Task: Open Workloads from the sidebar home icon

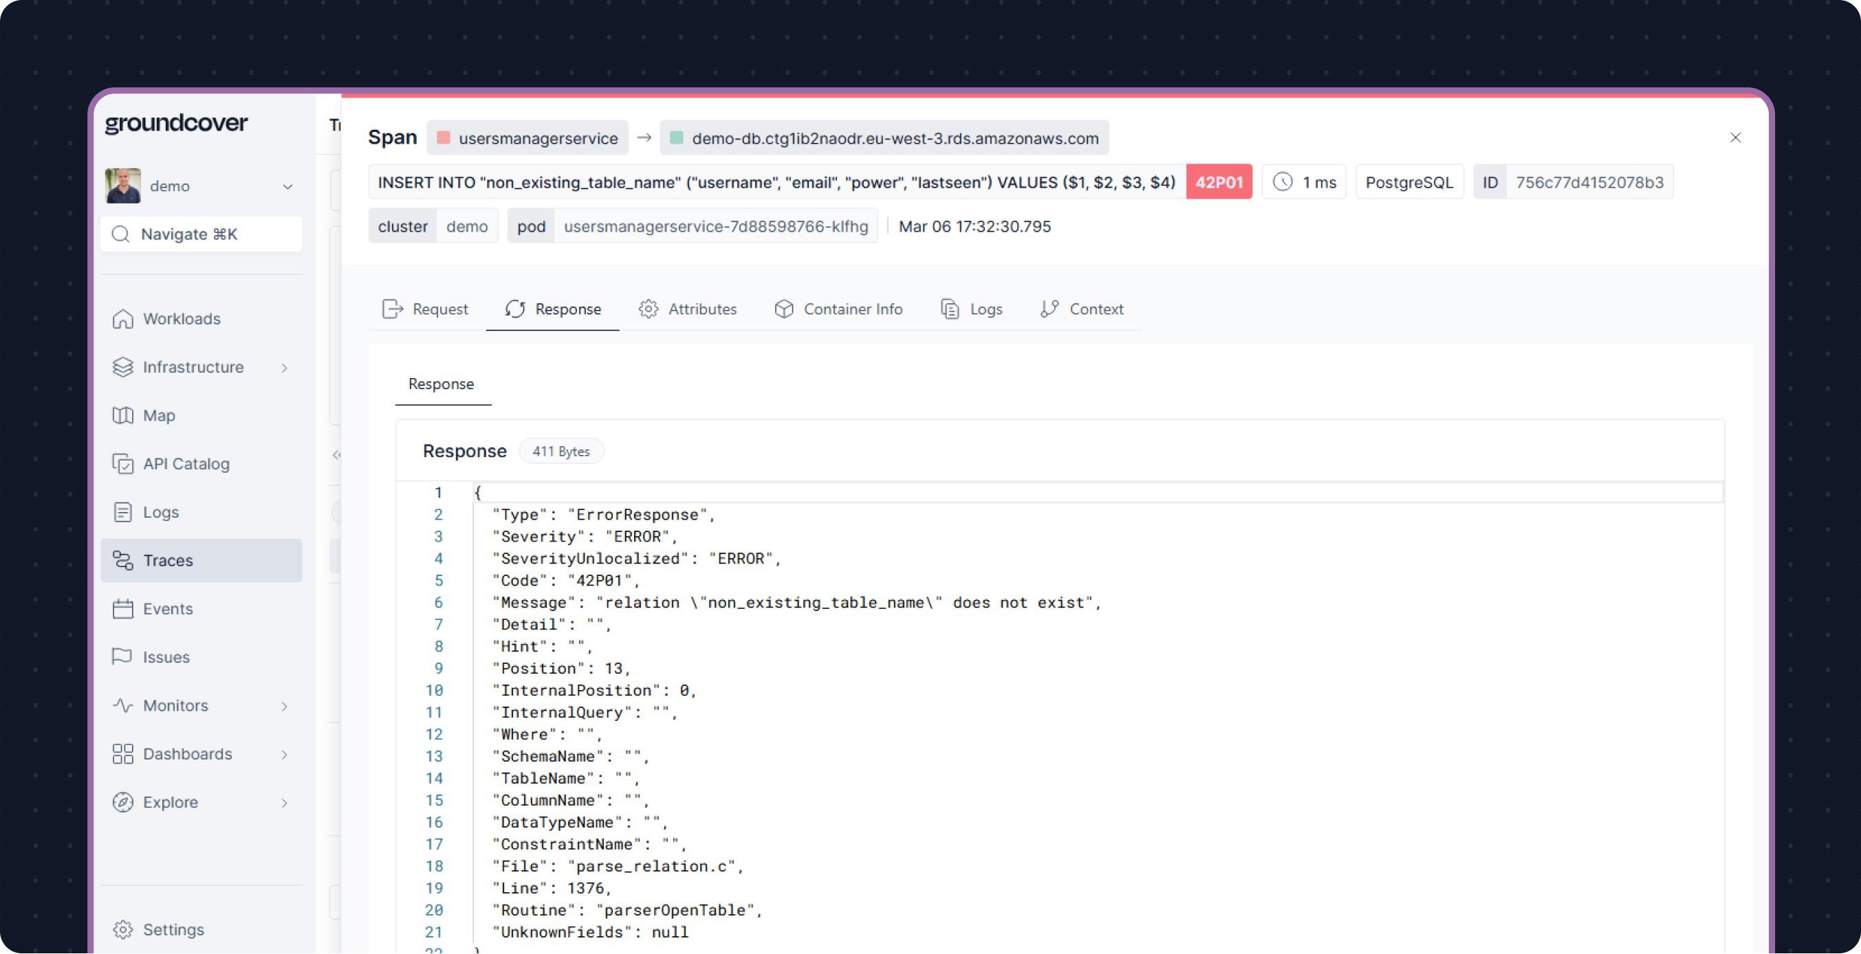Action: coord(123,318)
